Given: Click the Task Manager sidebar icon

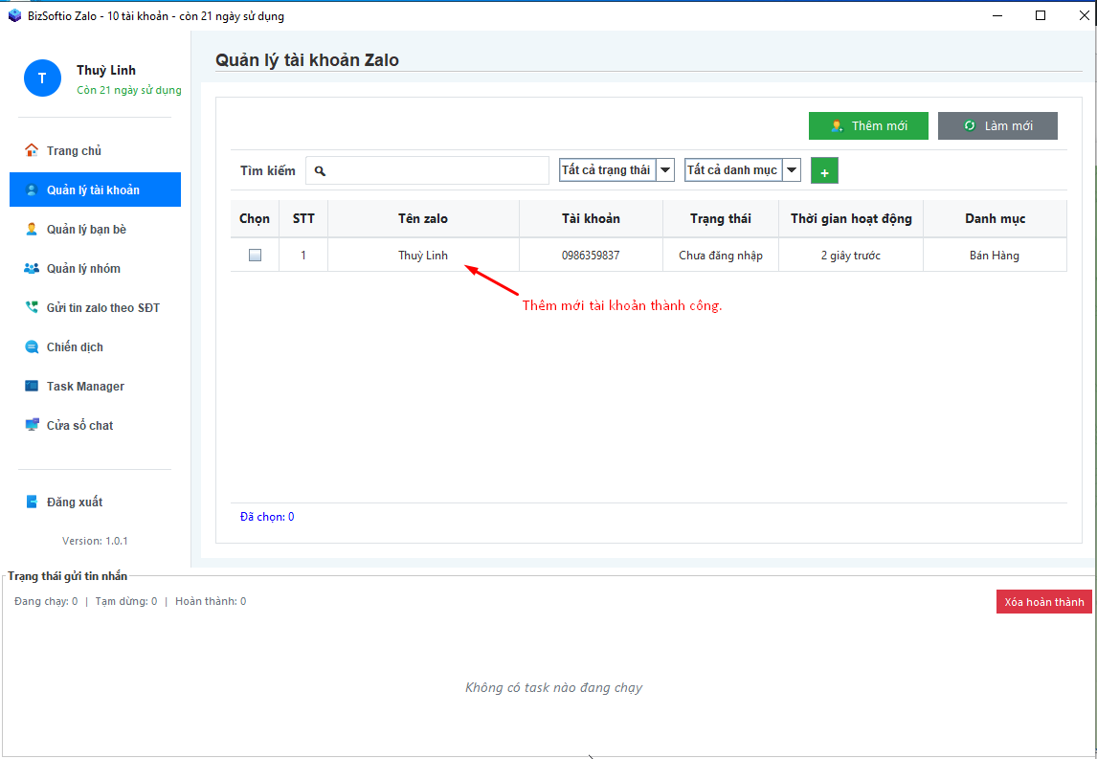Looking at the screenshot, I should [32, 386].
